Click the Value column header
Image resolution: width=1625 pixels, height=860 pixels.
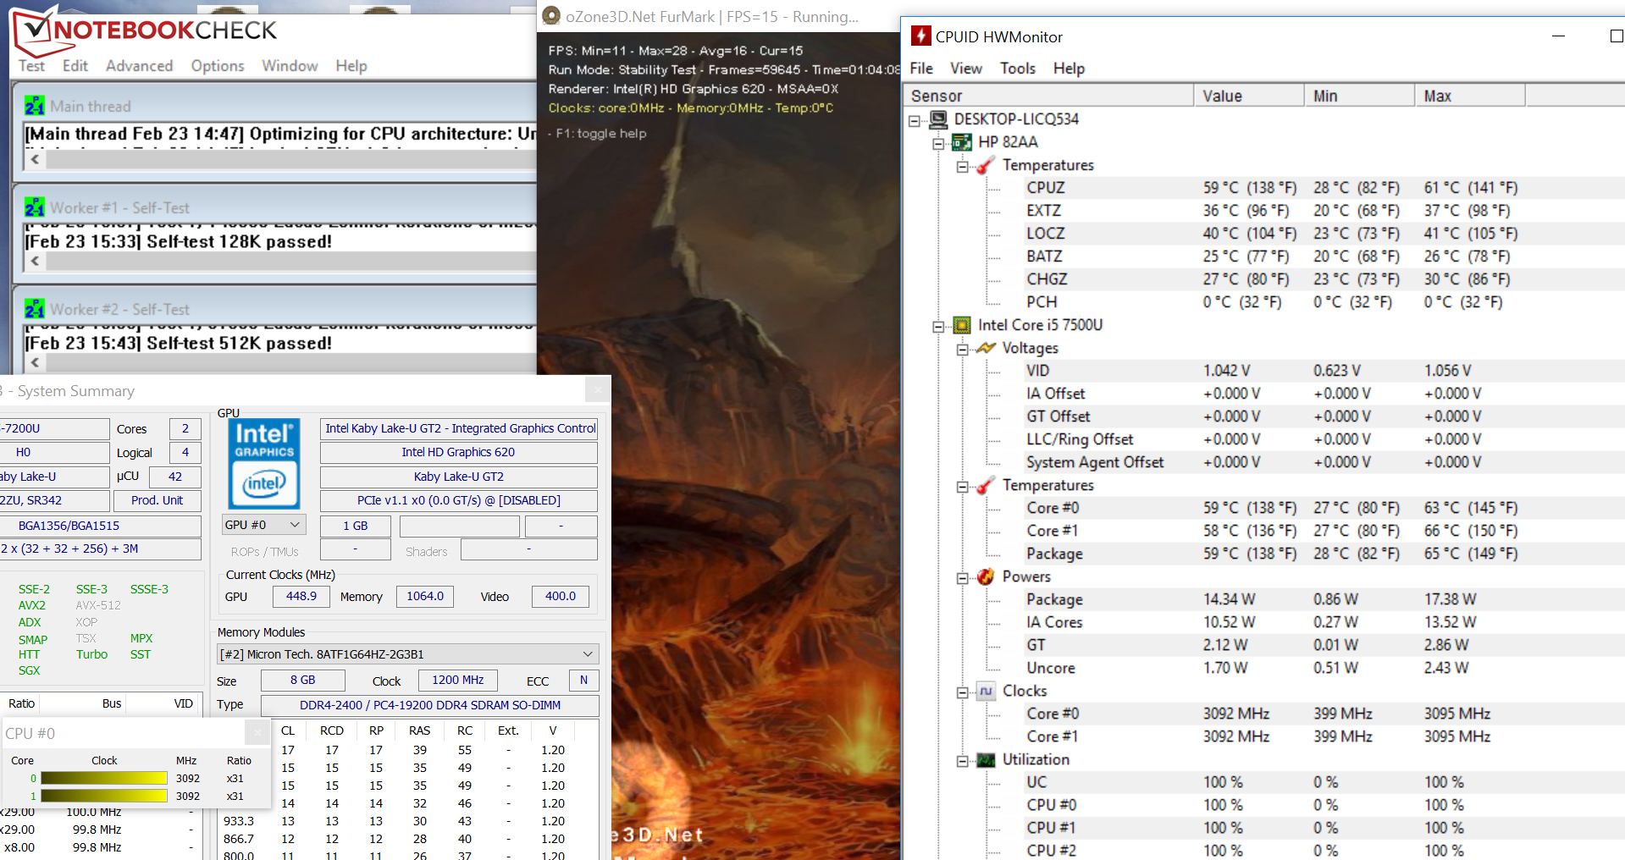tap(1248, 96)
